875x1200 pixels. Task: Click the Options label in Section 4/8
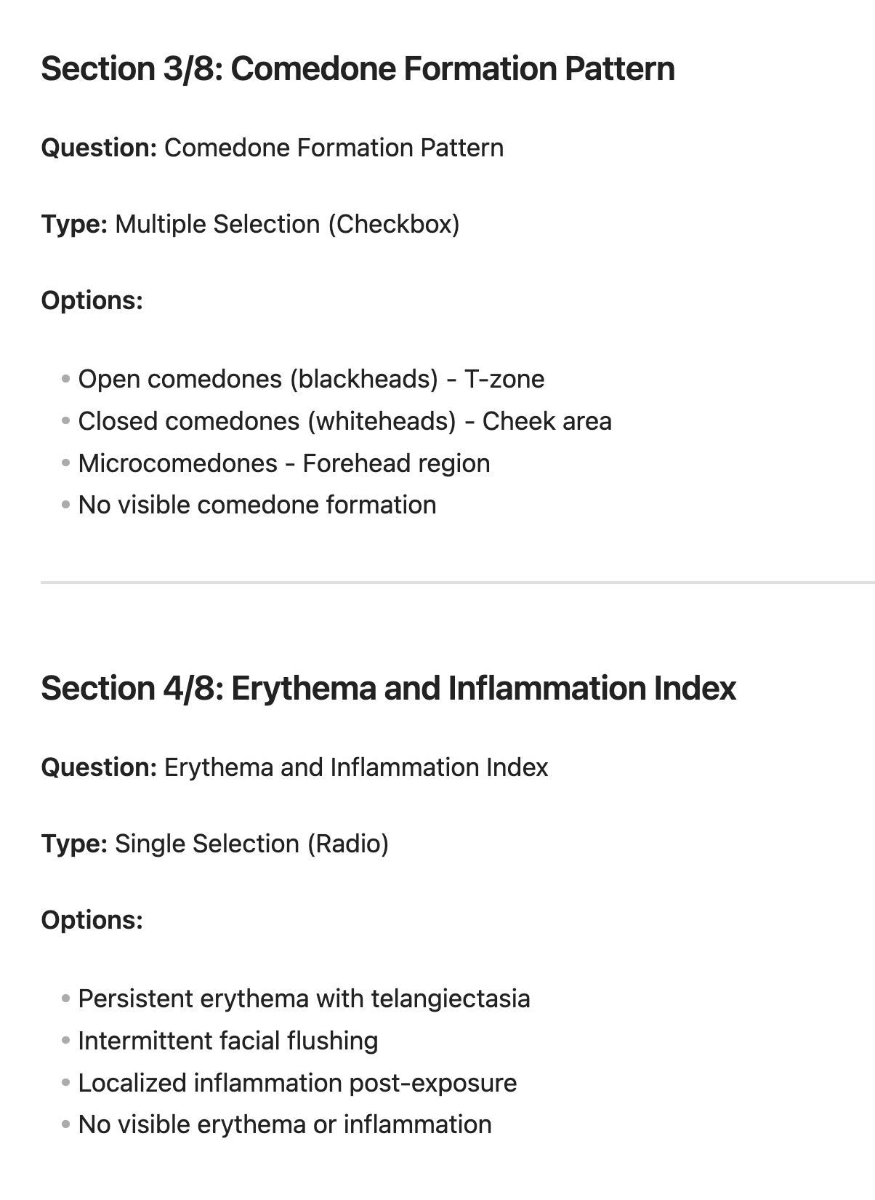(x=92, y=920)
